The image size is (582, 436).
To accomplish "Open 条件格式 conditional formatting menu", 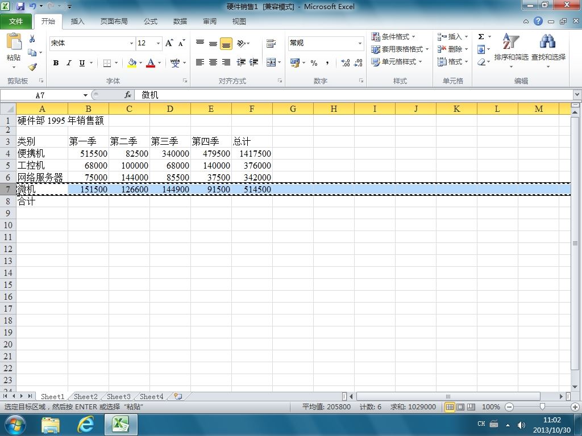I will click(393, 37).
